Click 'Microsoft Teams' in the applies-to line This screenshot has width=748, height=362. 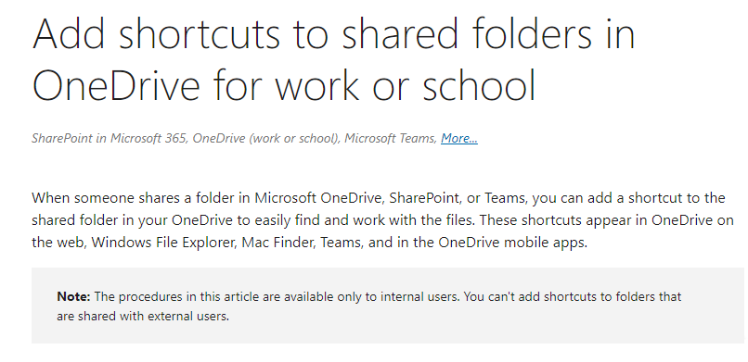tap(391, 139)
